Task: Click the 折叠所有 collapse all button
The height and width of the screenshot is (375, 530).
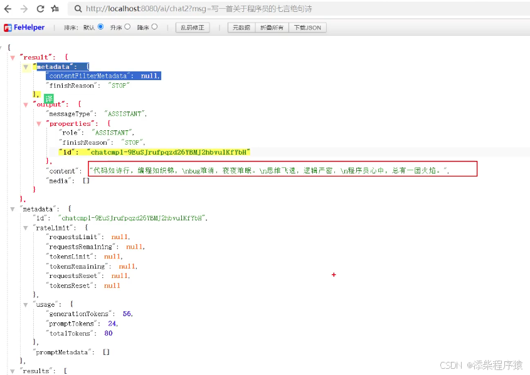Action: point(272,28)
